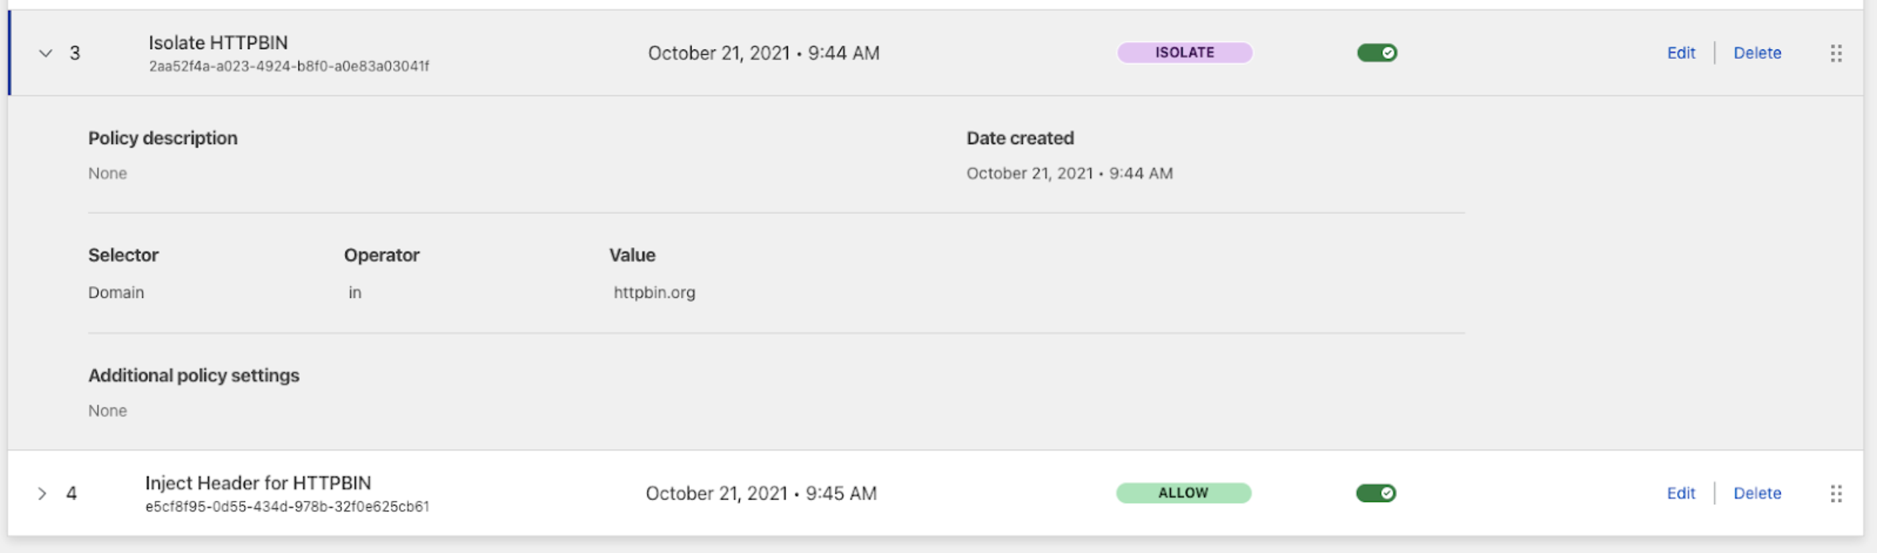Click the checkmark inside Isolate HTTPBIN's toggle

coord(1388,52)
